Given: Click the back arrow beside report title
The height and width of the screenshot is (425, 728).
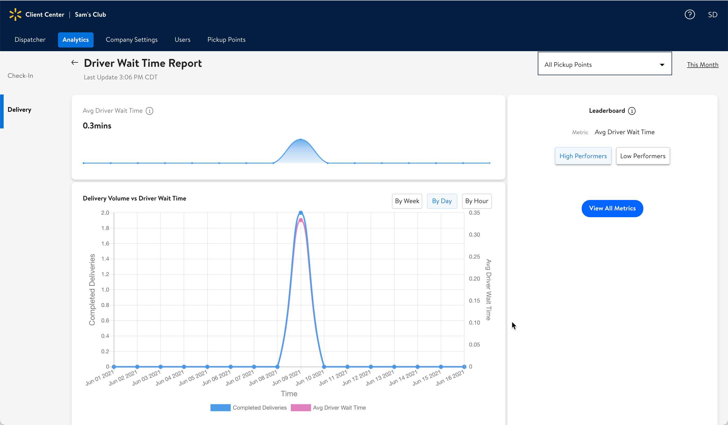Looking at the screenshot, I should click(75, 63).
